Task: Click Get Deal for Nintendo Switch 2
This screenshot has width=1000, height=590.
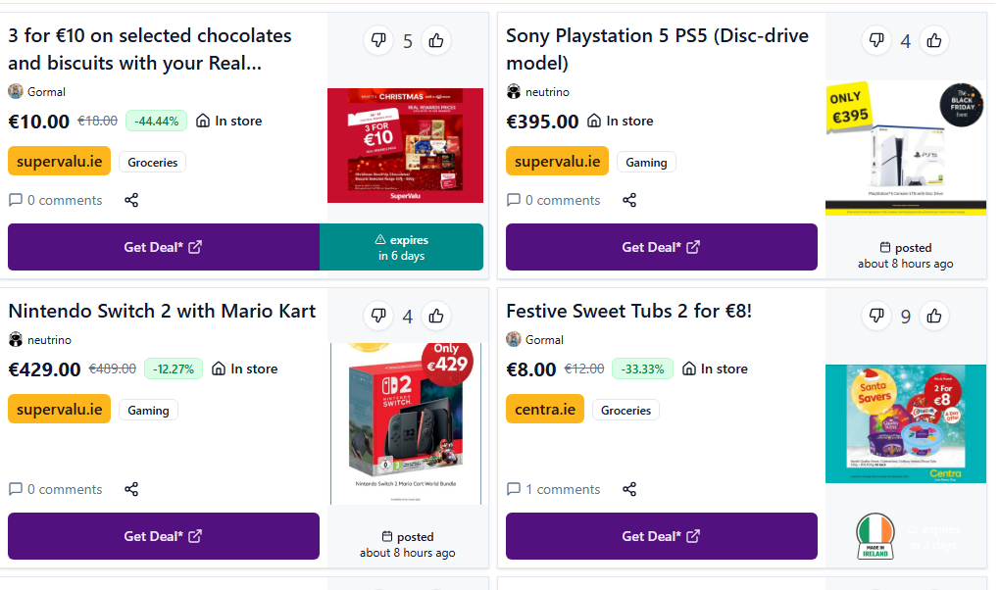Action: 163,536
